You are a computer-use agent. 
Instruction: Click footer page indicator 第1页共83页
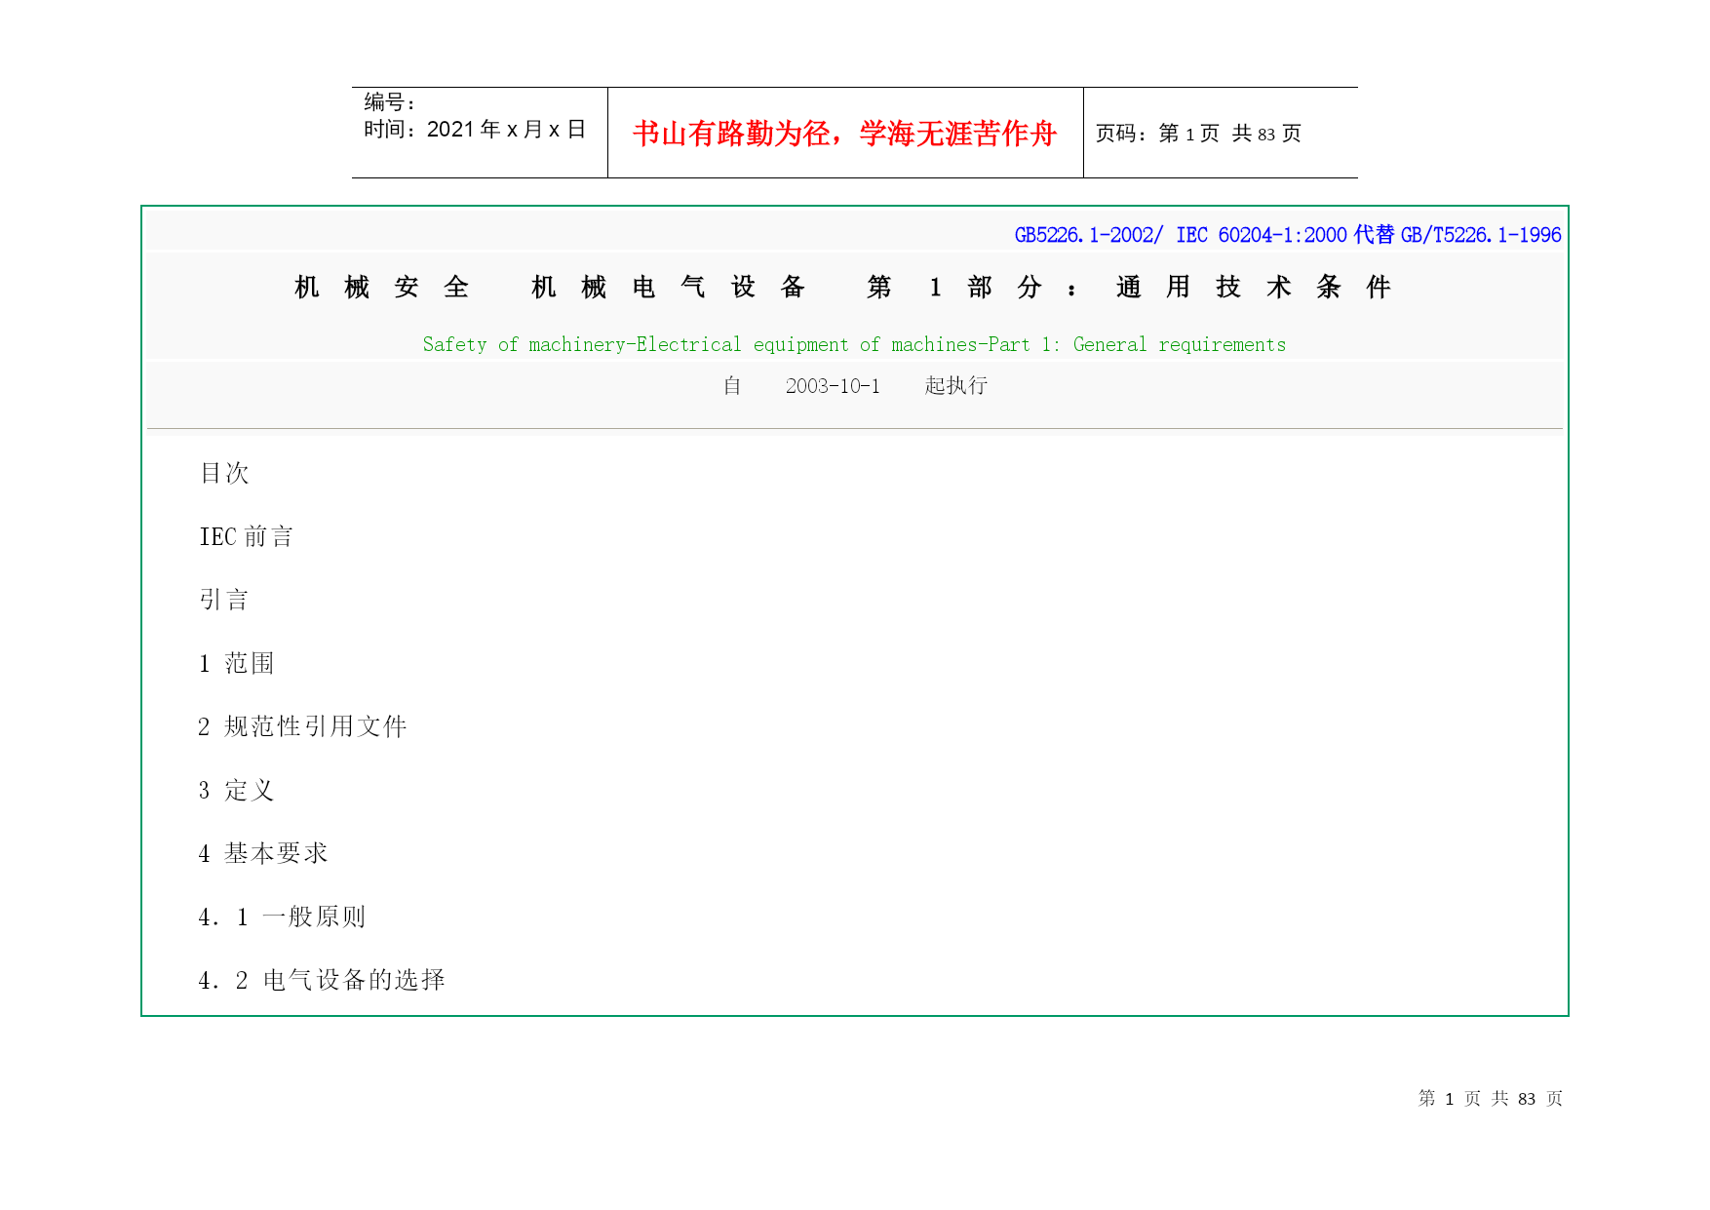coord(1490,1099)
